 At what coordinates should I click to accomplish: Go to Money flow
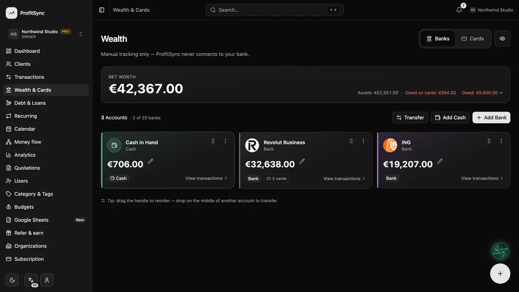(x=46, y=142)
